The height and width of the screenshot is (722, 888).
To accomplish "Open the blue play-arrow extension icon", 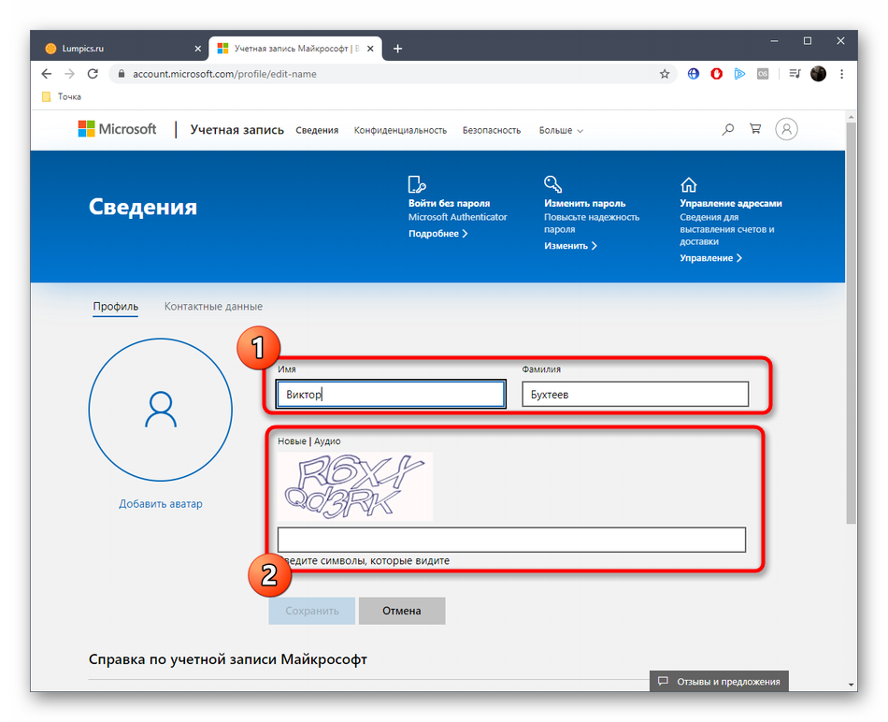I will click(x=739, y=74).
